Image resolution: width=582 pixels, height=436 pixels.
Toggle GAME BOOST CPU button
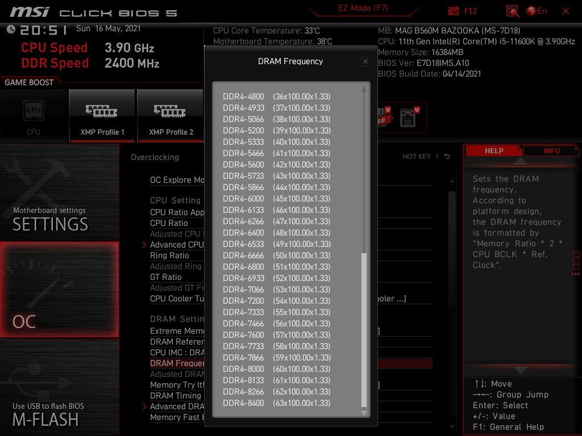[34, 116]
